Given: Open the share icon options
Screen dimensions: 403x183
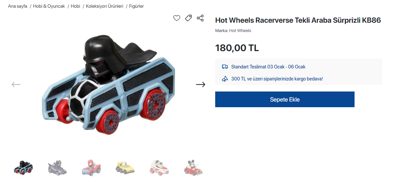Looking at the screenshot, I should click(x=200, y=18).
